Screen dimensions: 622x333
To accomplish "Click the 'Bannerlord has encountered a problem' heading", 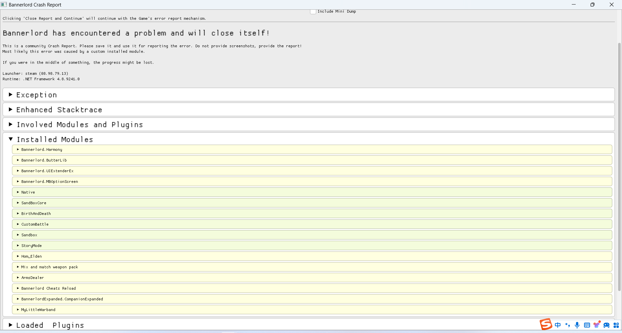I will point(136,33).
